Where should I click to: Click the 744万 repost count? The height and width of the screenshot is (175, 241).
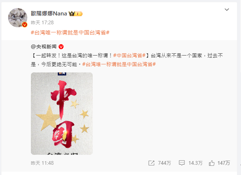click(164, 163)
